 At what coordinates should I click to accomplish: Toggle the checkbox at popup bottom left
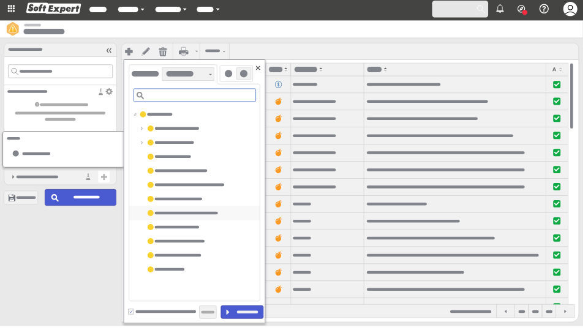131,312
